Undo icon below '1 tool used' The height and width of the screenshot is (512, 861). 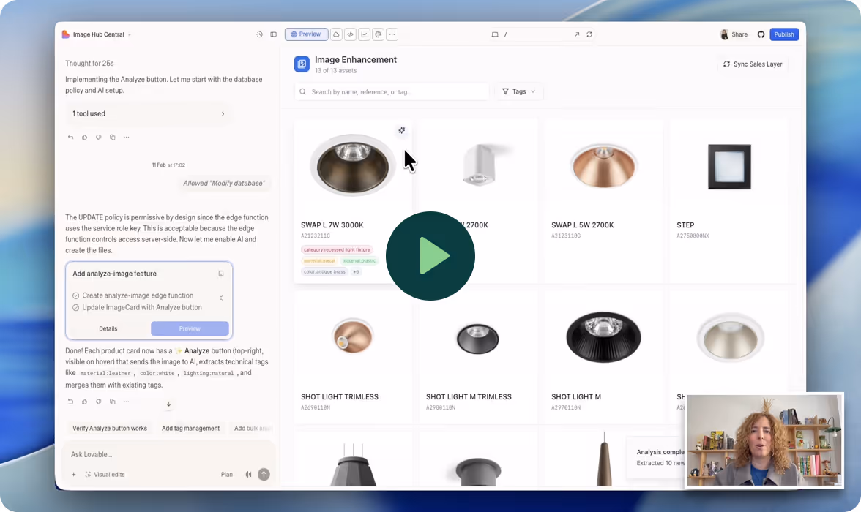click(70, 138)
